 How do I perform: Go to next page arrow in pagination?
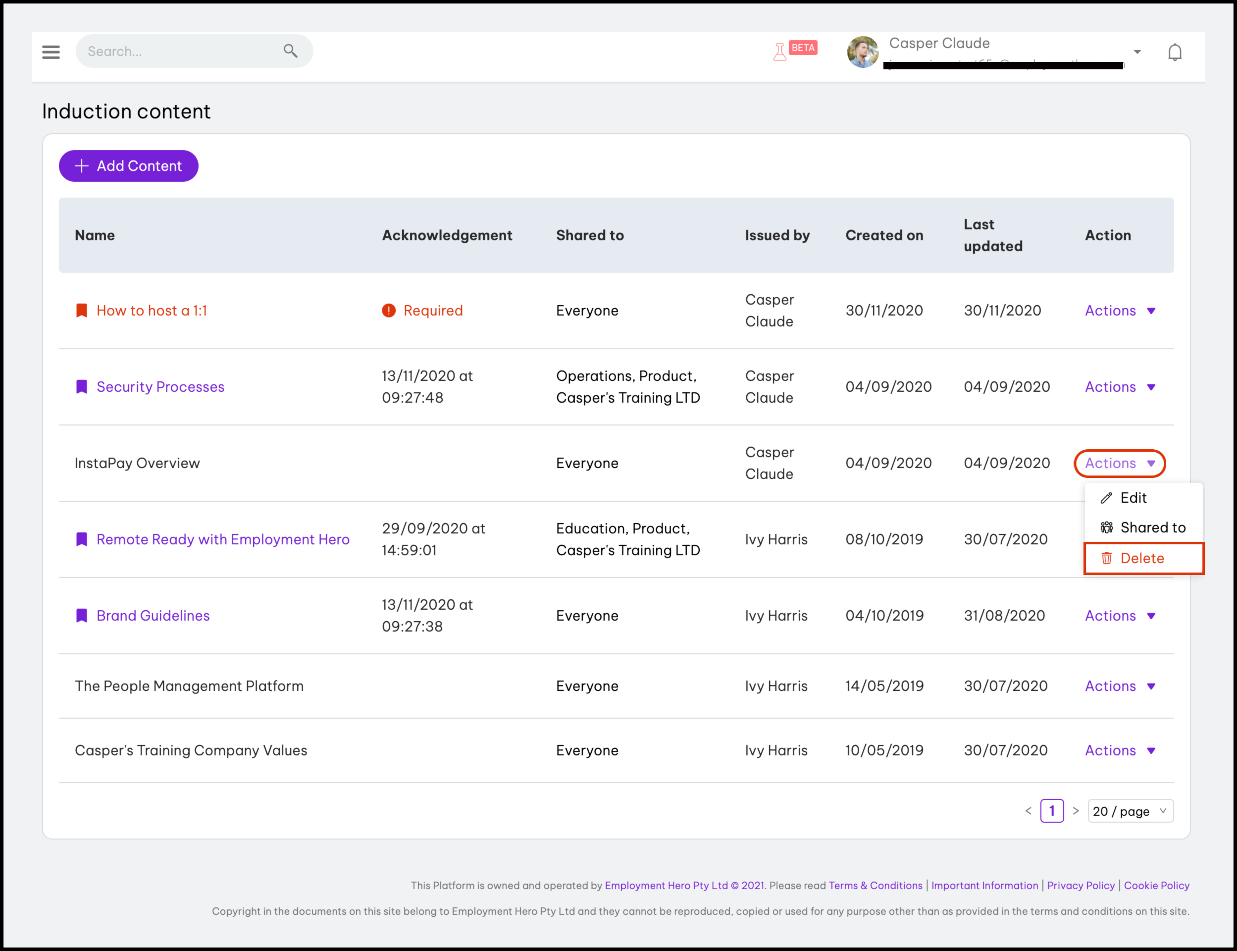1076,811
